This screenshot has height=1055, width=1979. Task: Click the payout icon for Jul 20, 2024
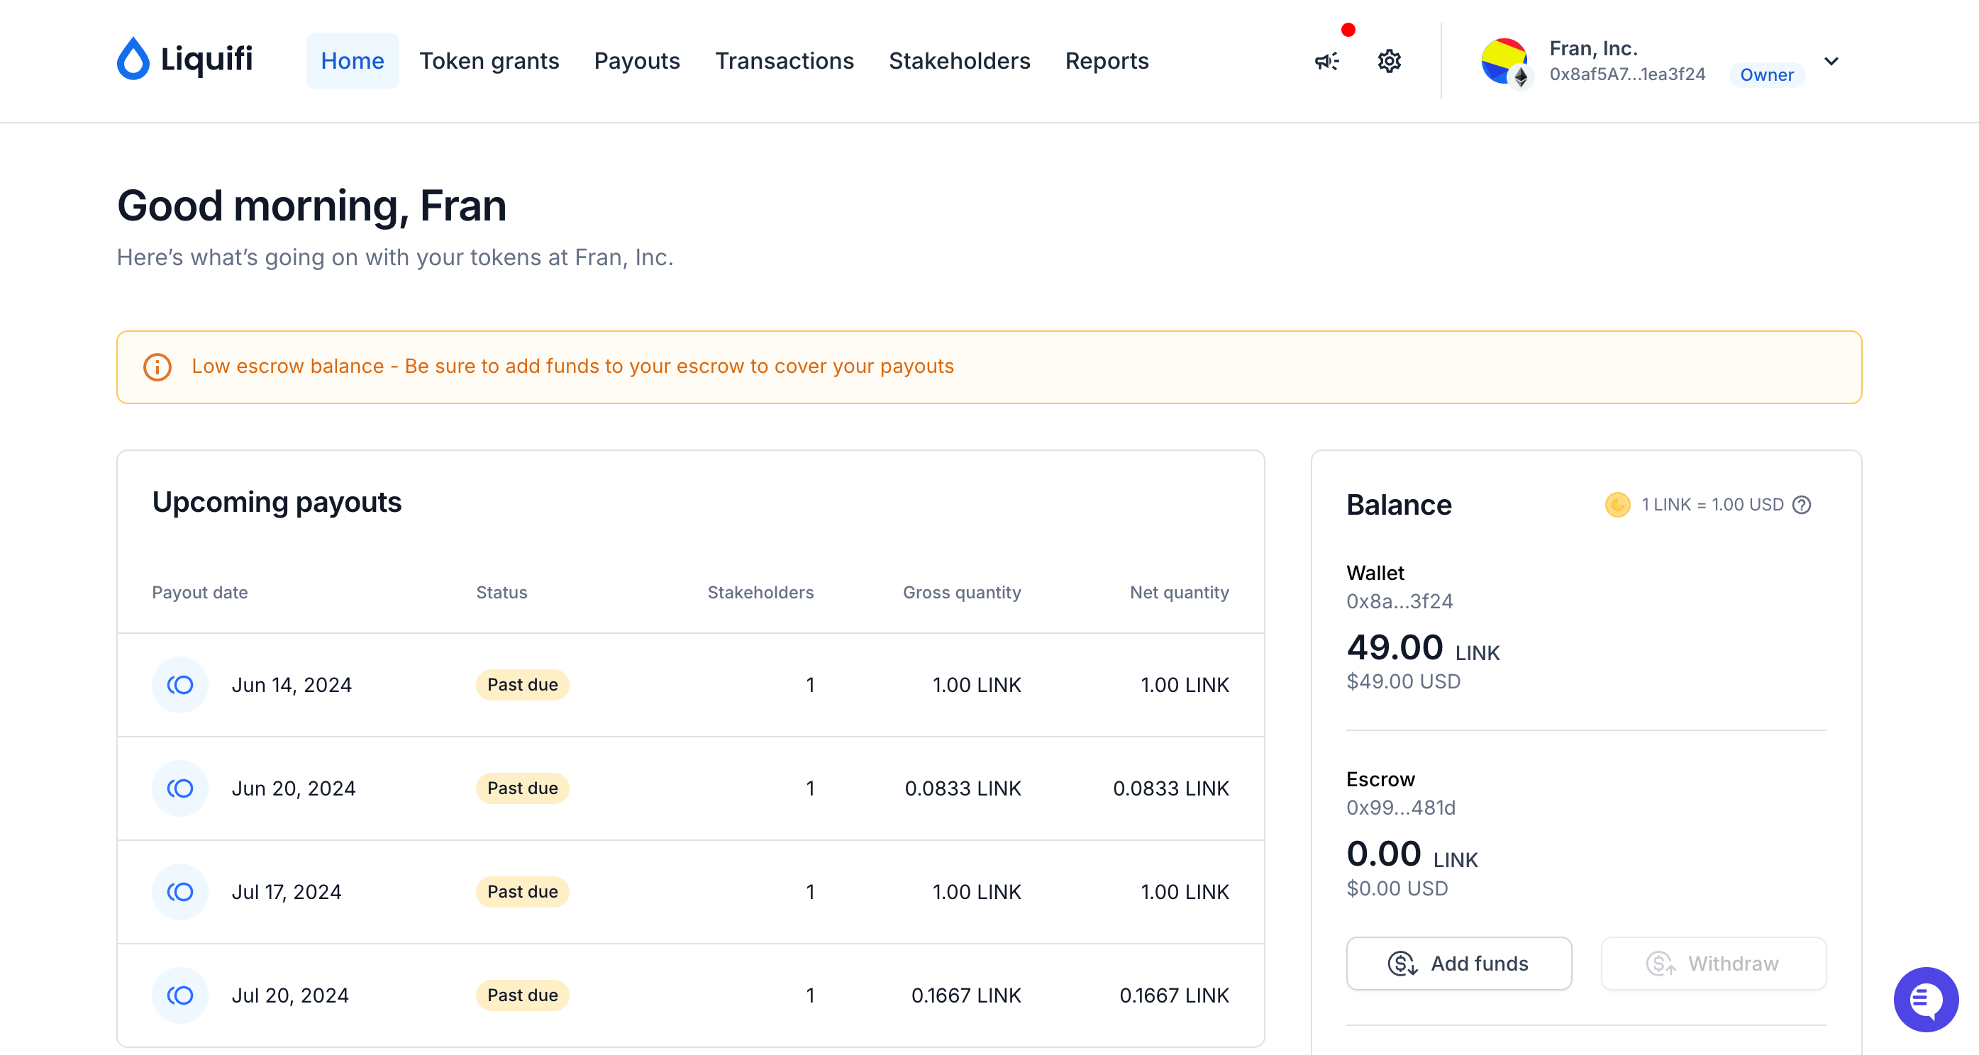[x=179, y=995]
